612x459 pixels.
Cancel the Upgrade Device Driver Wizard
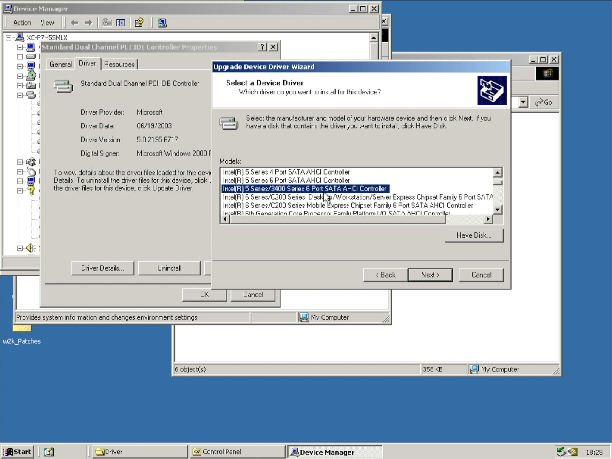pos(481,275)
